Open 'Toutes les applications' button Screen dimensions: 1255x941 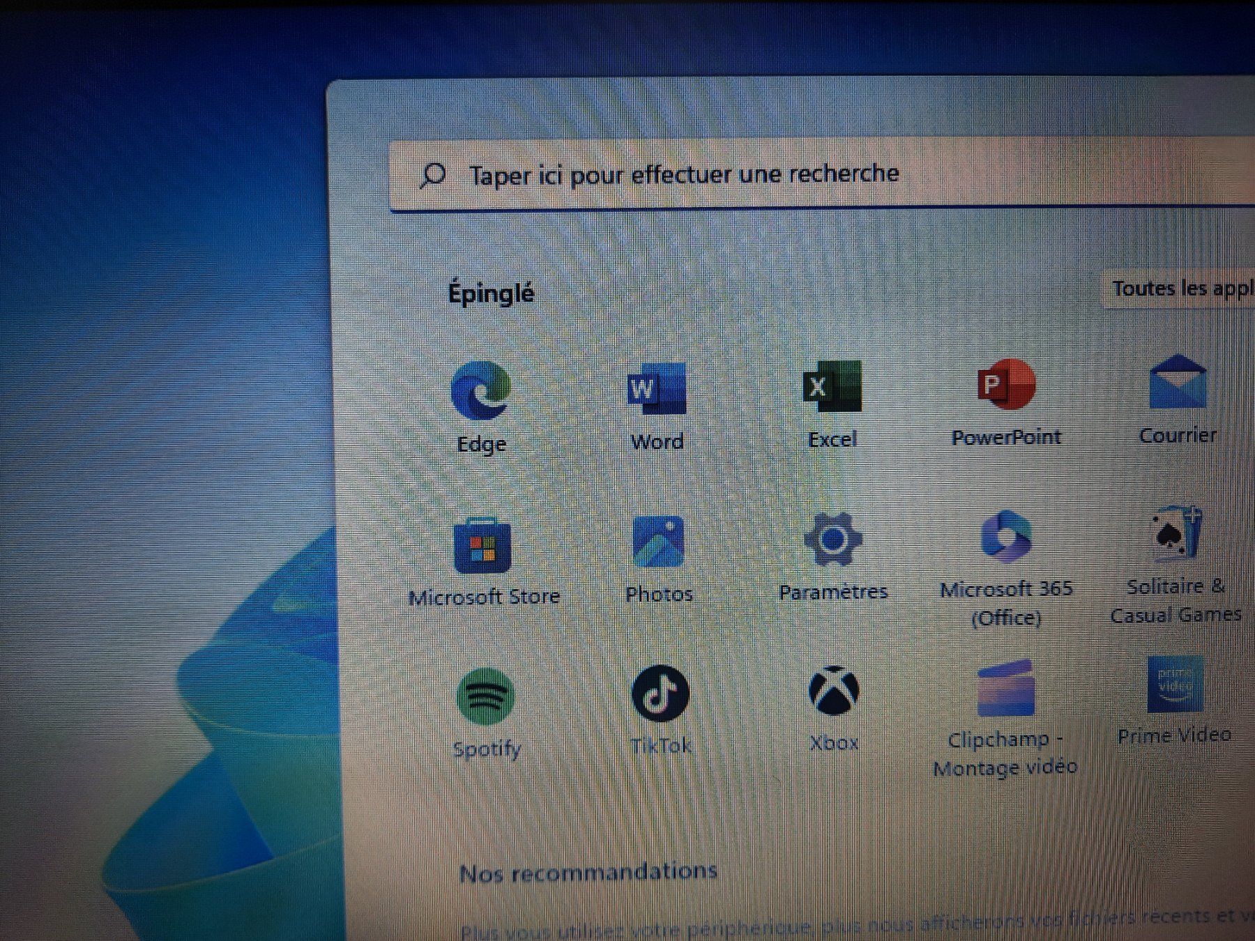1180,288
